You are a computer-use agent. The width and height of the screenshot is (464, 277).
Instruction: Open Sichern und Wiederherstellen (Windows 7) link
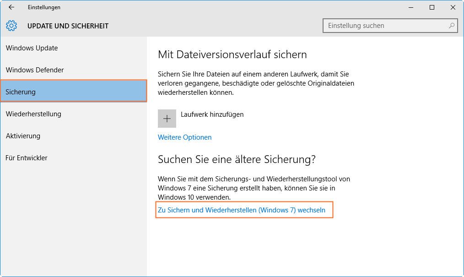[x=242, y=210]
